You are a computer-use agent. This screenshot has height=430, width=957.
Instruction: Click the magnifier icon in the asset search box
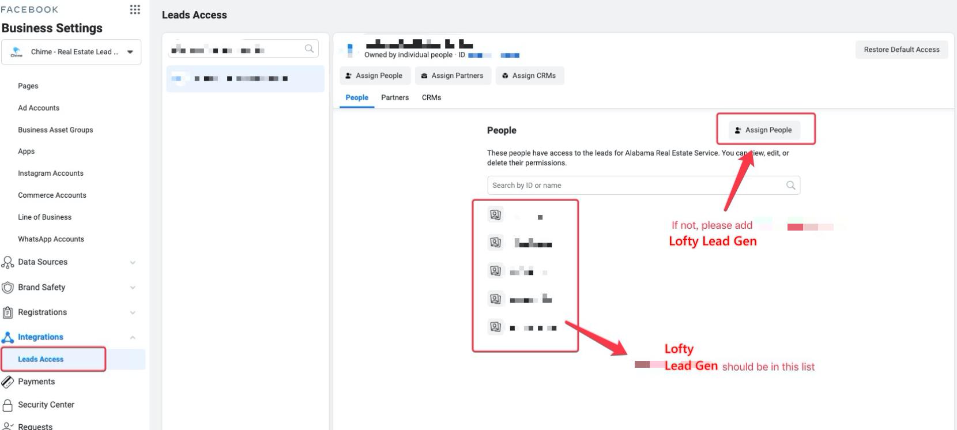coord(309,49)
